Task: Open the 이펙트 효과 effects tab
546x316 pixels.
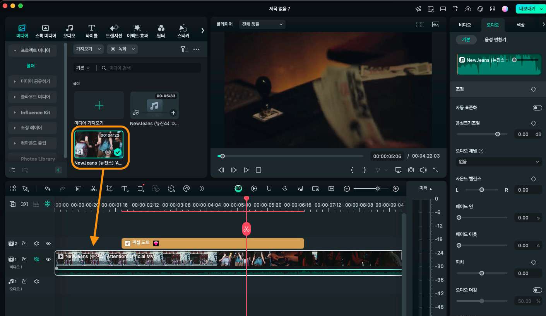Action: click(x=137, y=31)
